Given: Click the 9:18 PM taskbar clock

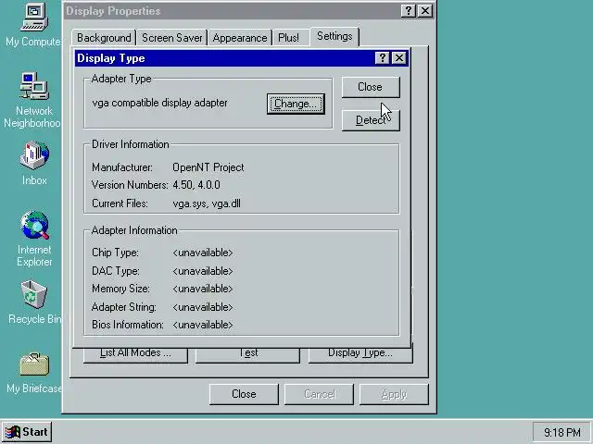Looking at the screenshot, I should tap(562, 432).
